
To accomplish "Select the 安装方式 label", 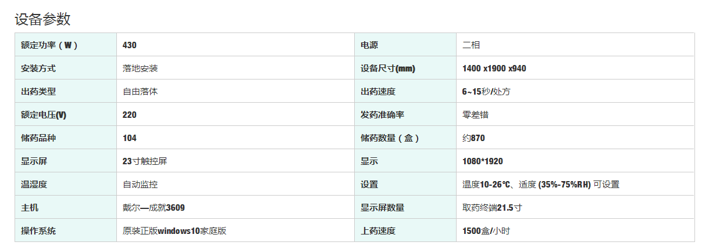I will pos(38,68).
